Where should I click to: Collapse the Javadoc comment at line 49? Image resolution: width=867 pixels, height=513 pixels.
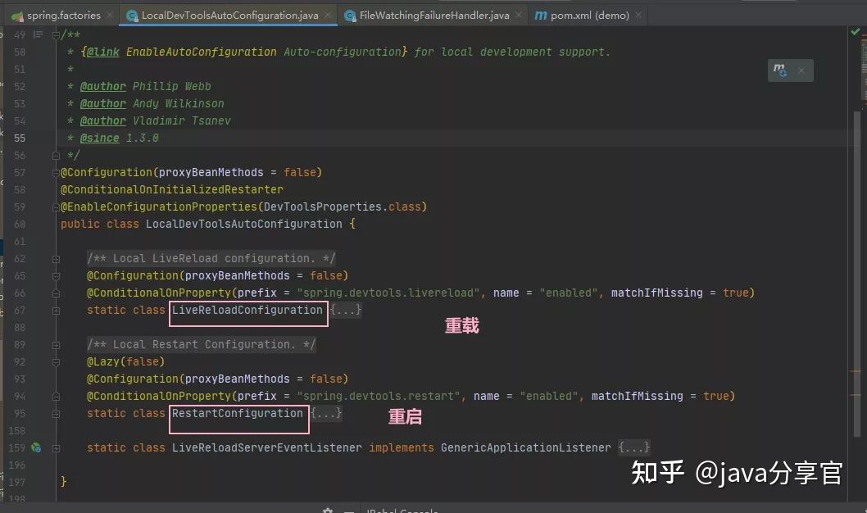[x=56, y=34]
